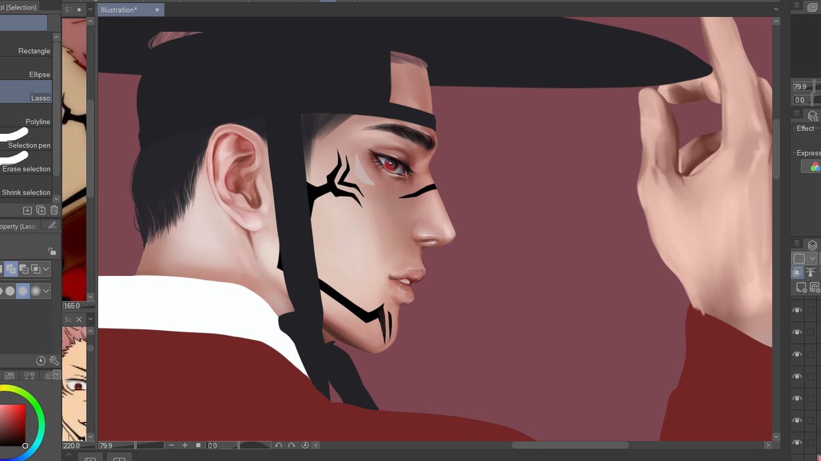Viewport: 821px width, 461px height.
Task: Switch to the brush size pencil tab
Action: 51,225
